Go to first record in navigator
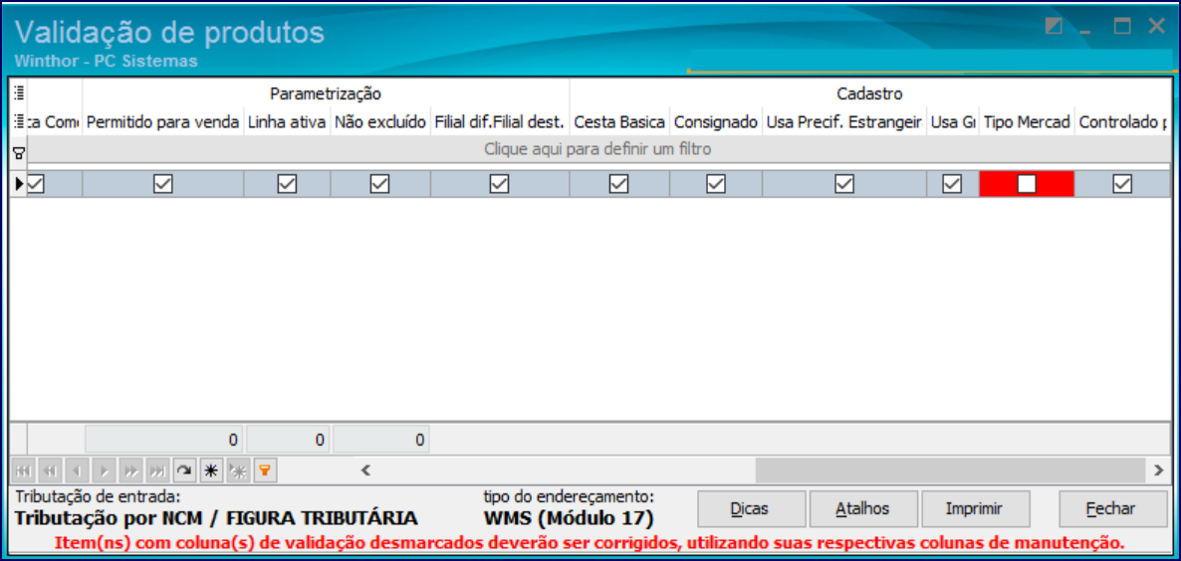The height and width of the screenshot is (561, 1181). pyautogui.click(x=23, y=471)
